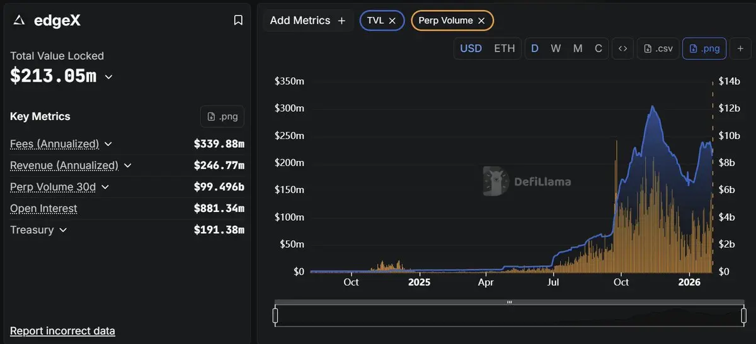Remove the Perp Volume metric chip
The width and height of the screenshot is (756, 344).
(481, 21)
